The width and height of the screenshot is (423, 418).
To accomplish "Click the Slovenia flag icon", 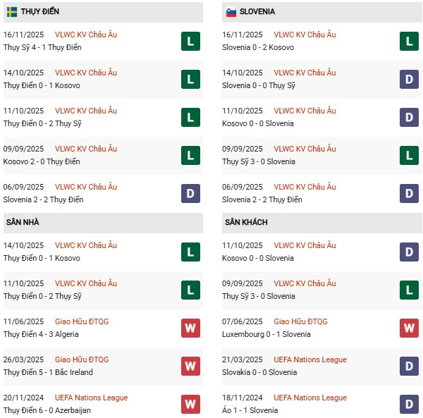I will (x=231, y=12).
